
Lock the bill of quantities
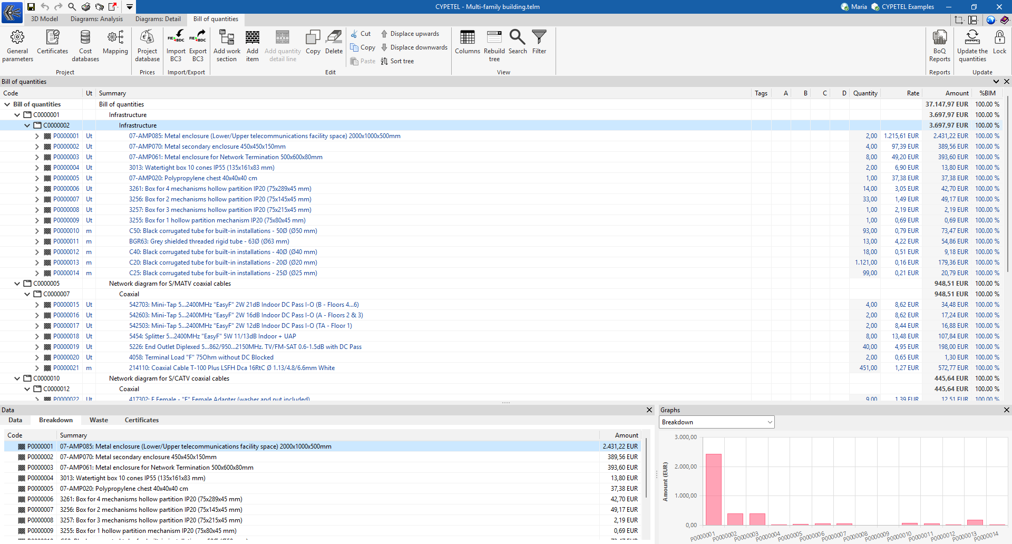tap(999, 42)
